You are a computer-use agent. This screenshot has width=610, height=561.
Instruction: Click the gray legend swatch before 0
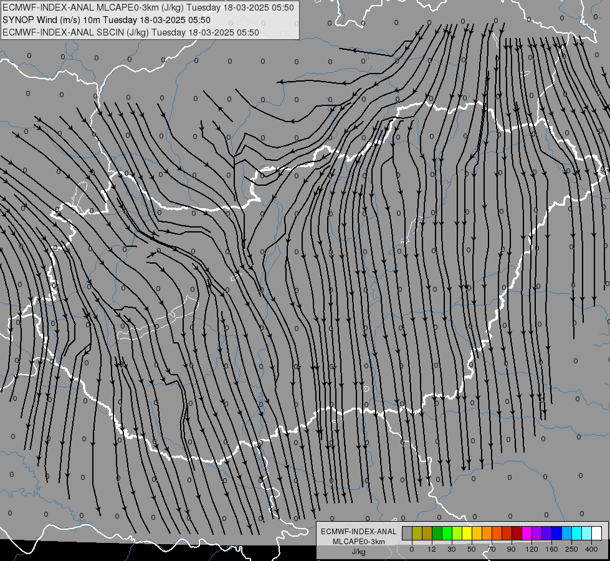pos(407,533)
